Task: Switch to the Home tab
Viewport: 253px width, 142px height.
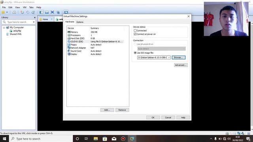Action: (45, 19)
